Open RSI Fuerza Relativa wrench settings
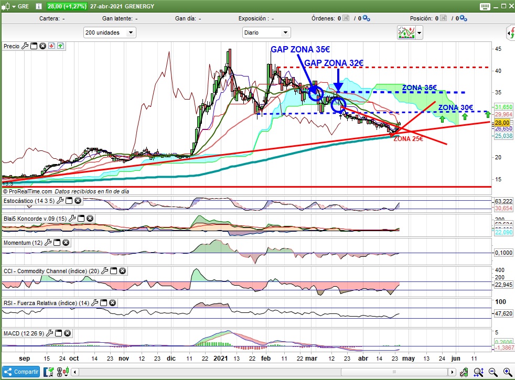Viewport: 515px width, 380px height. tap(94, 302)
